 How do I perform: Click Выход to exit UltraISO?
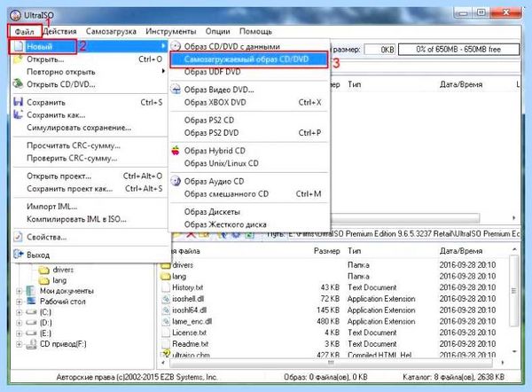(90, 255)
